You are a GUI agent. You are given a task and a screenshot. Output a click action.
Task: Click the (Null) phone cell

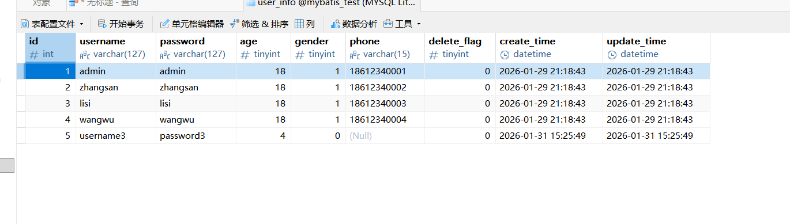point(385,136)
